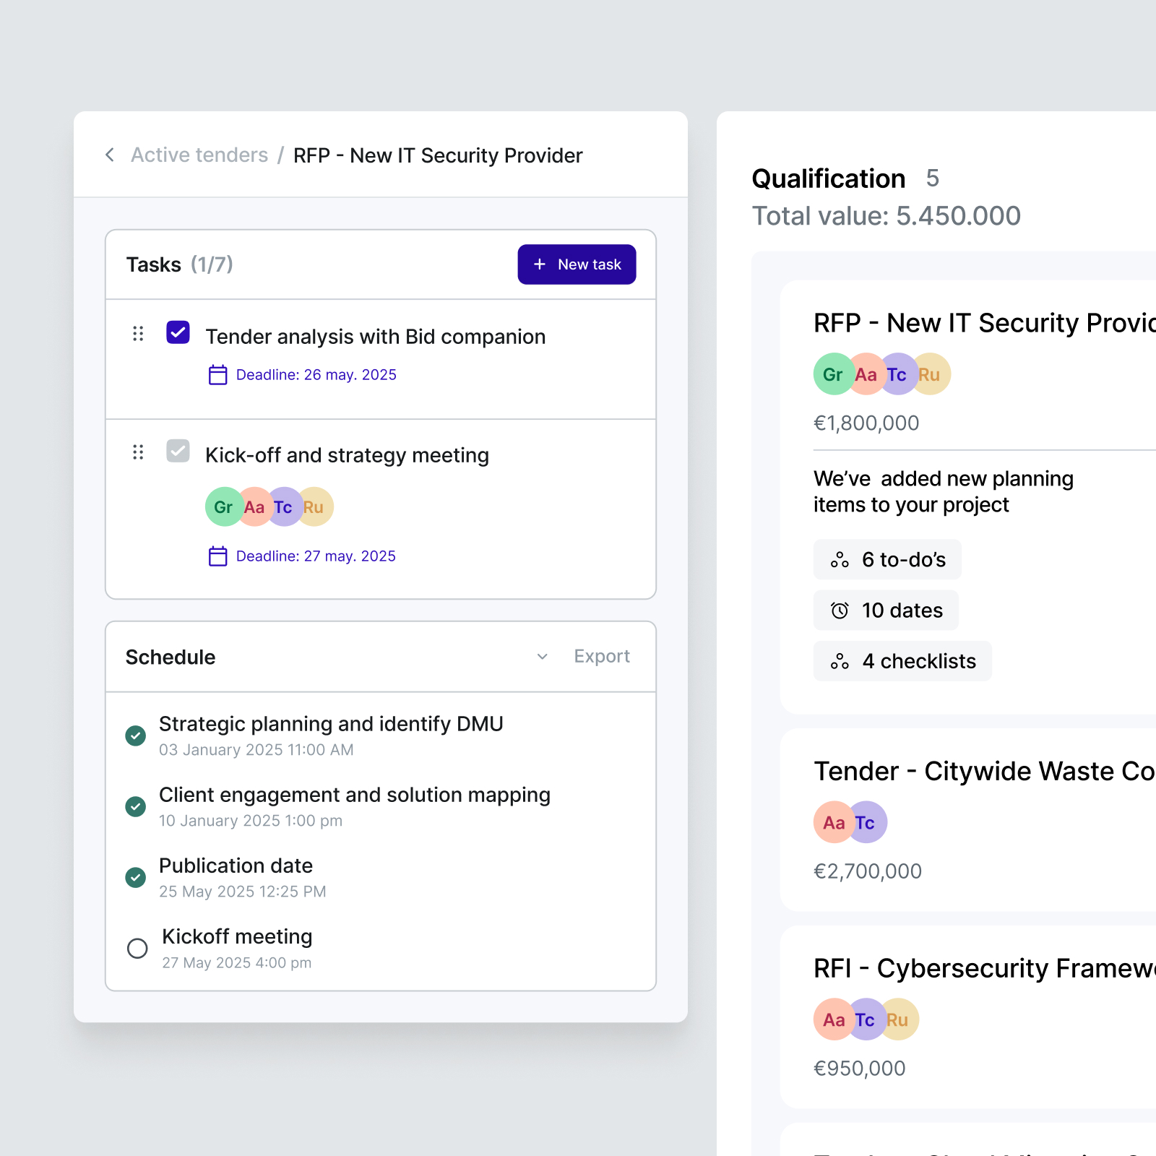Click the New task button
This screenshot has width=1156, height=1156.
(x=577, y=264)
